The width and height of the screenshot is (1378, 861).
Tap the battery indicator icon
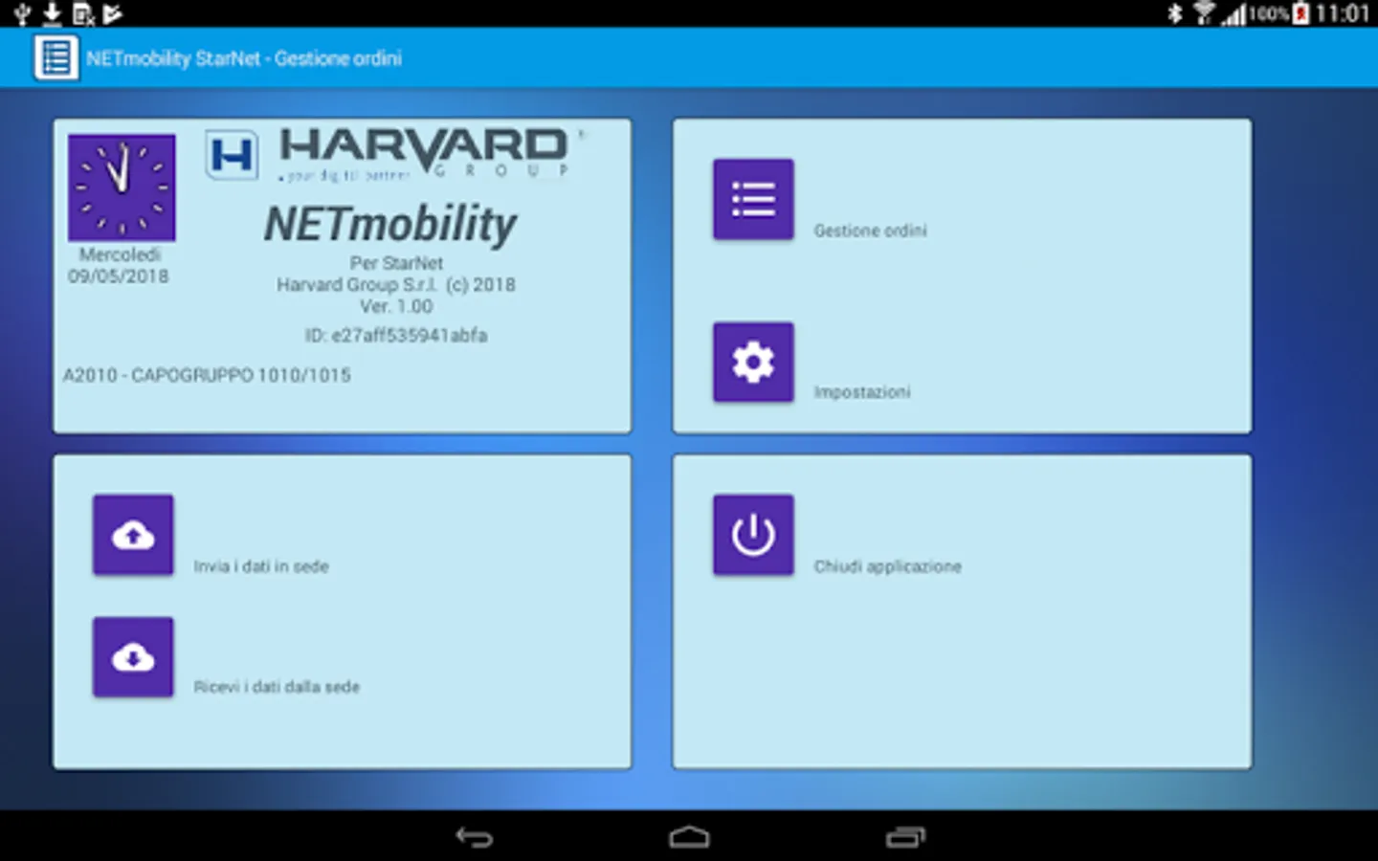1301,13
